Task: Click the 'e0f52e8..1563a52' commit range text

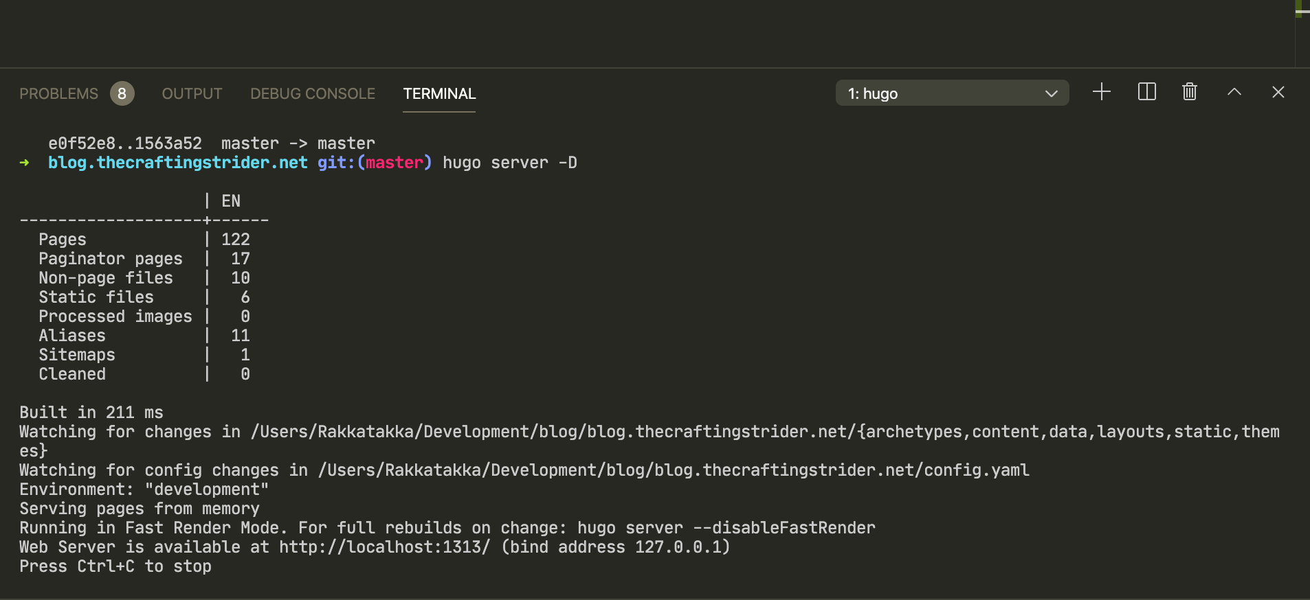Action: [125, 143]
